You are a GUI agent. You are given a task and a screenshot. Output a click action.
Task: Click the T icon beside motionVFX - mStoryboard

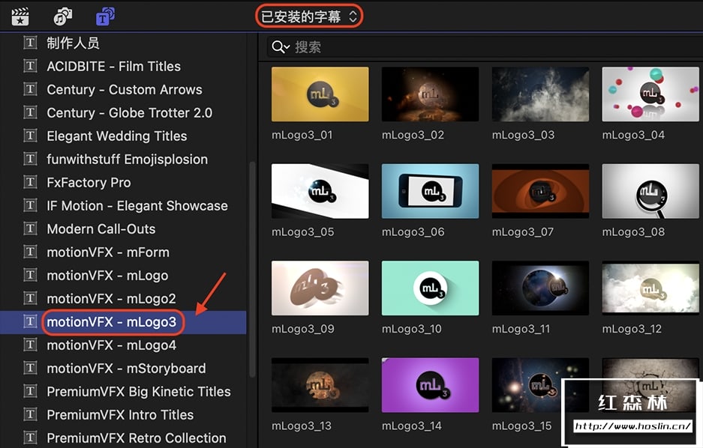tap(30, 369)
